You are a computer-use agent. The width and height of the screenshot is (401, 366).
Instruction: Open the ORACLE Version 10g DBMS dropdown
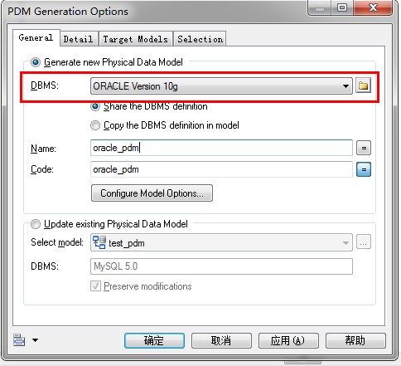click(221, 86)
